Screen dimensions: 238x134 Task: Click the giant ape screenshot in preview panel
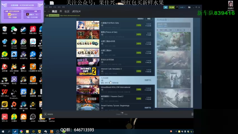[x=174, y=41]
